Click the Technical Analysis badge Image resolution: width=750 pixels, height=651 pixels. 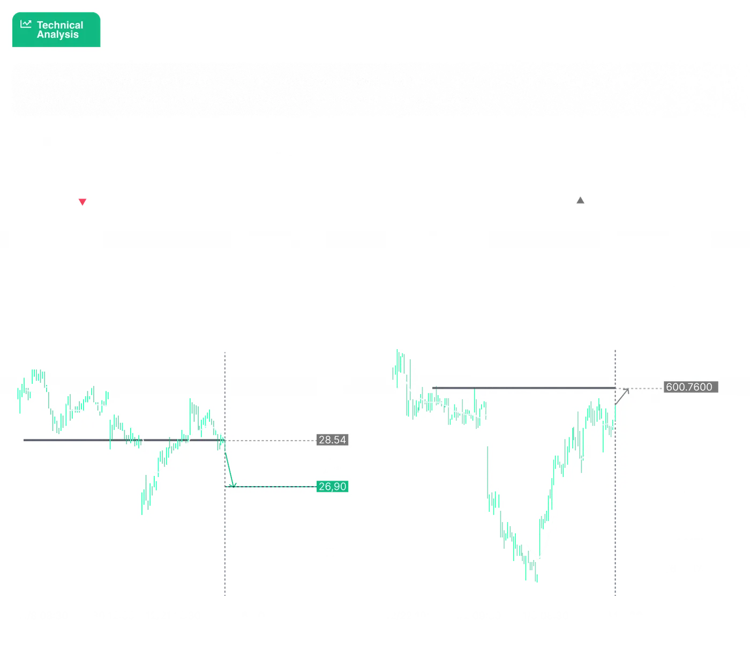click(56, 29)
